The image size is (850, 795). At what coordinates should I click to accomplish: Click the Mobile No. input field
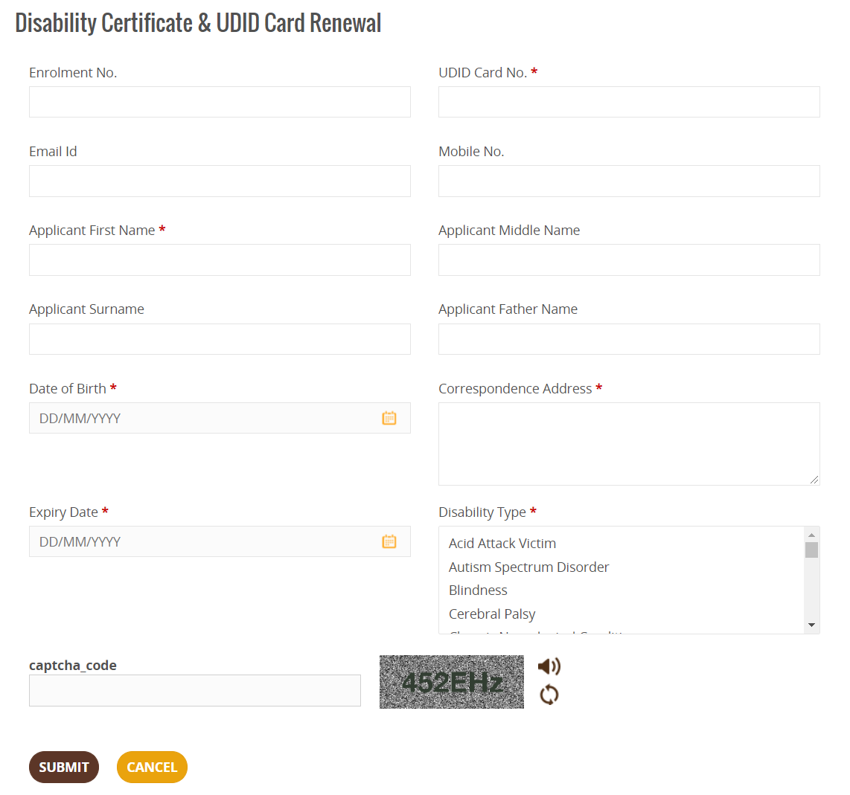point(629,181)
